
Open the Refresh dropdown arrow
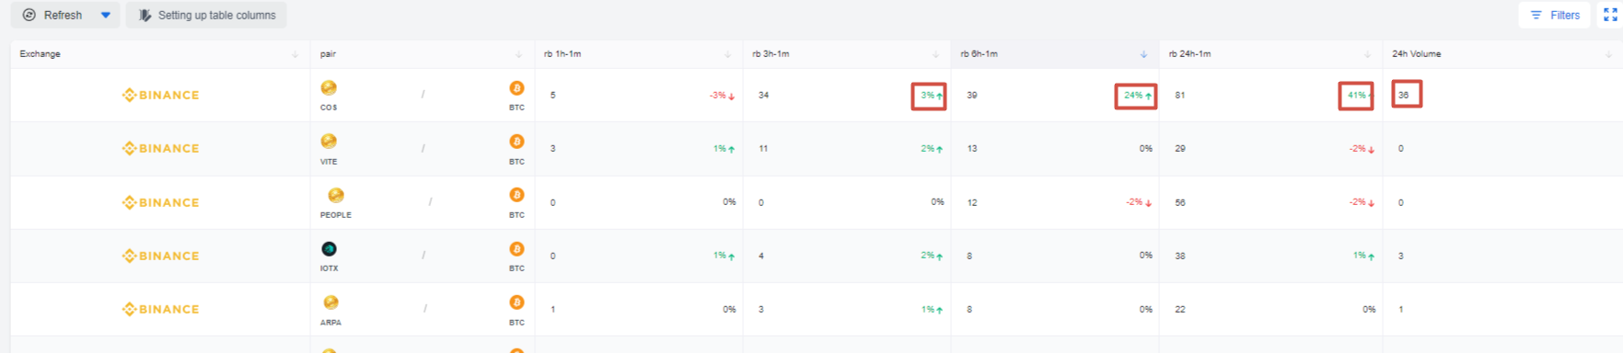pyautogui.click(x=106, y=15)
